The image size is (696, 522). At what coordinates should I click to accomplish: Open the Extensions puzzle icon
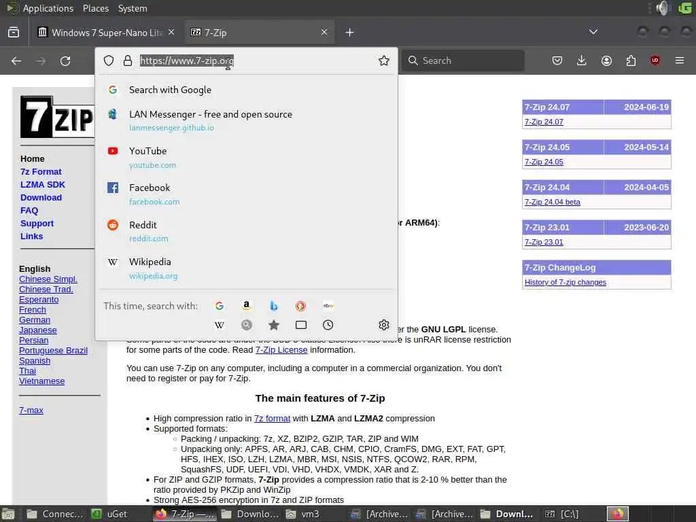631,60
